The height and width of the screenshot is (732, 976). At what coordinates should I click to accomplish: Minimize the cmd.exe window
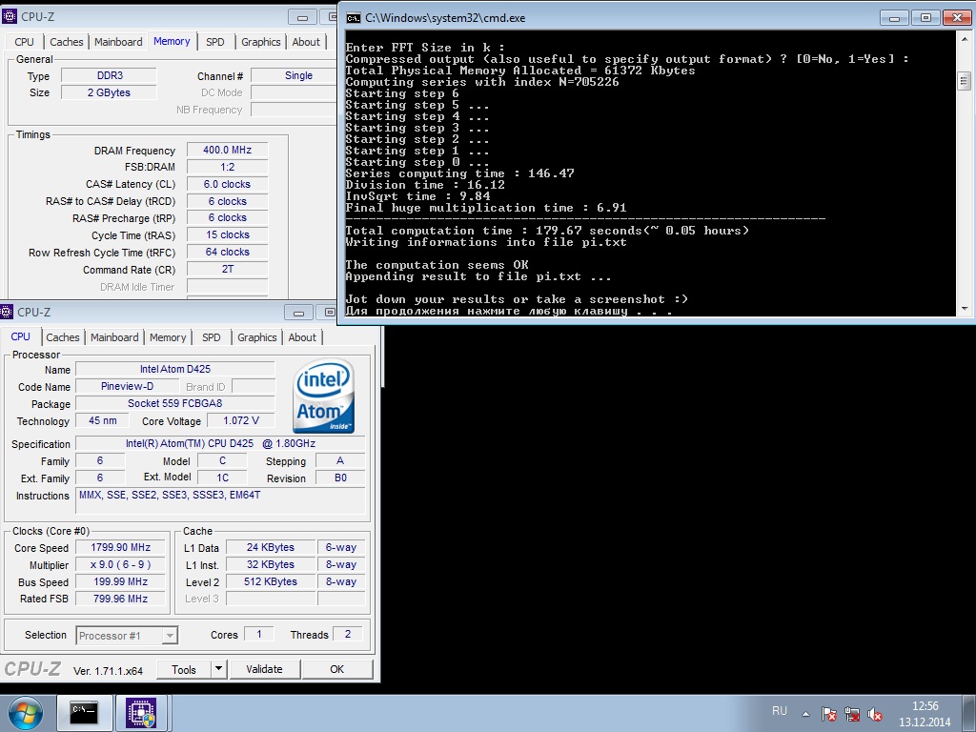[x=894, y=18]
